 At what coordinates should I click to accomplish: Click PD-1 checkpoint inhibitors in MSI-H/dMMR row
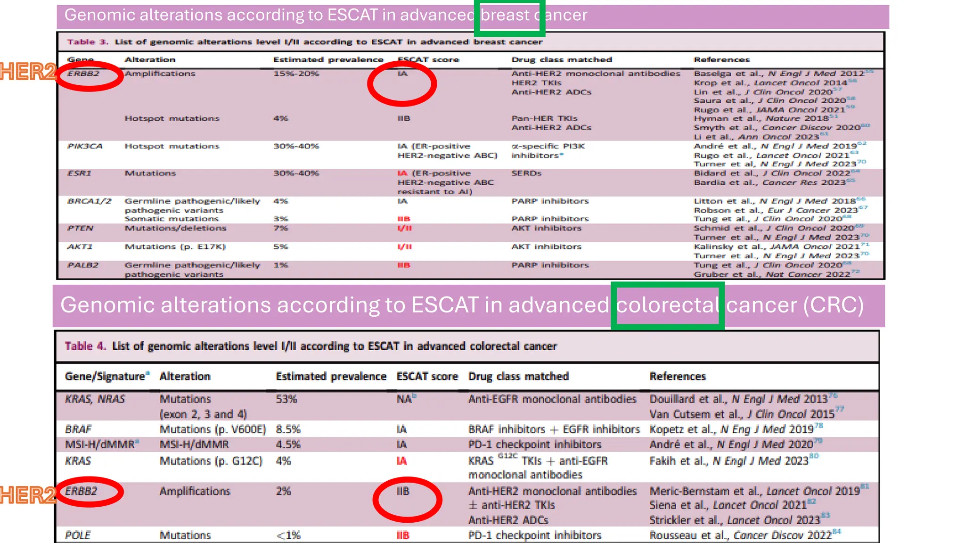coord(535,444)
